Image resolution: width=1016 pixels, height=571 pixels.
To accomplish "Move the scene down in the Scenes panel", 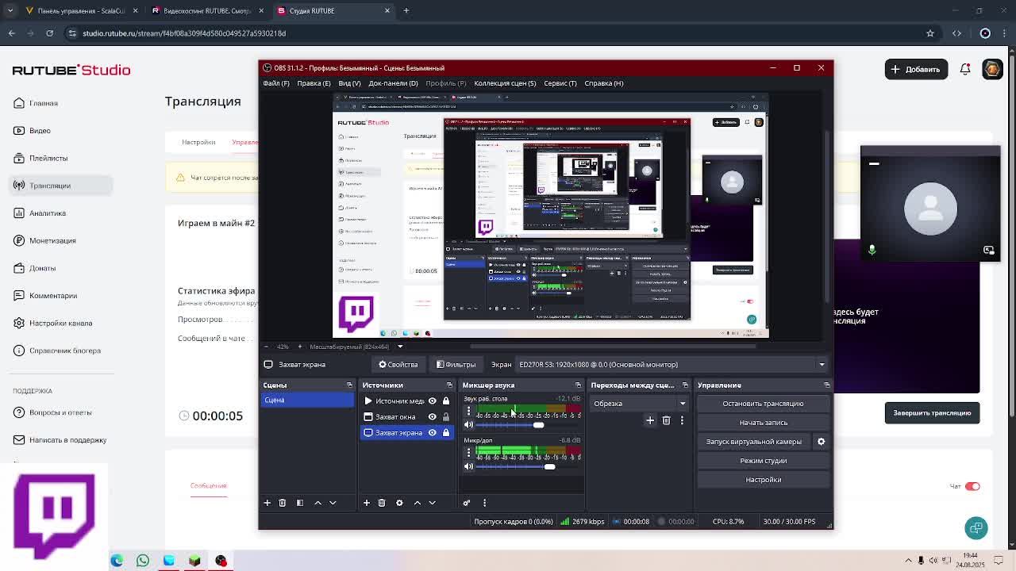I will pos(333,503).
